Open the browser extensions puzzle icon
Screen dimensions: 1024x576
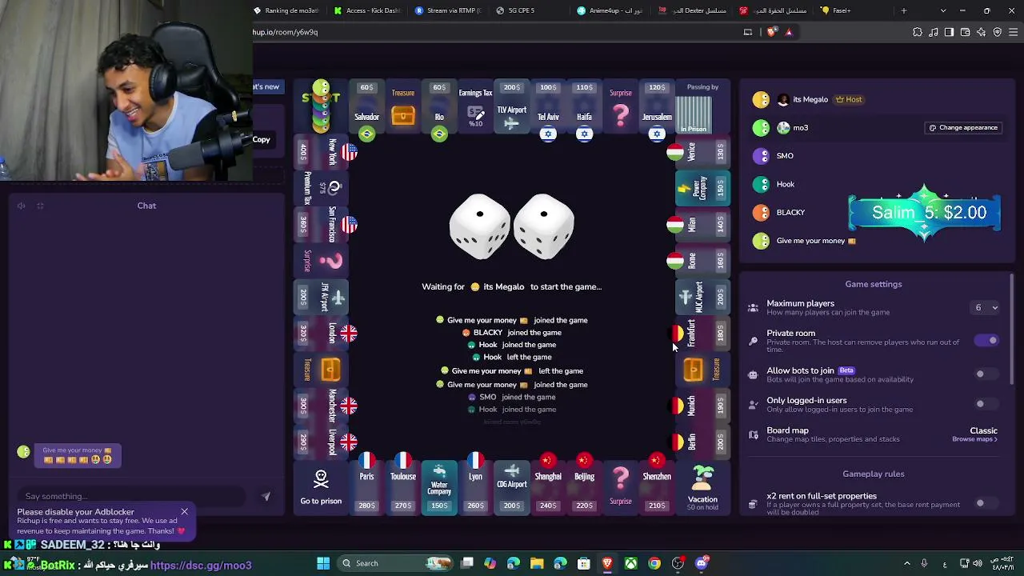(x=918, y=32)
